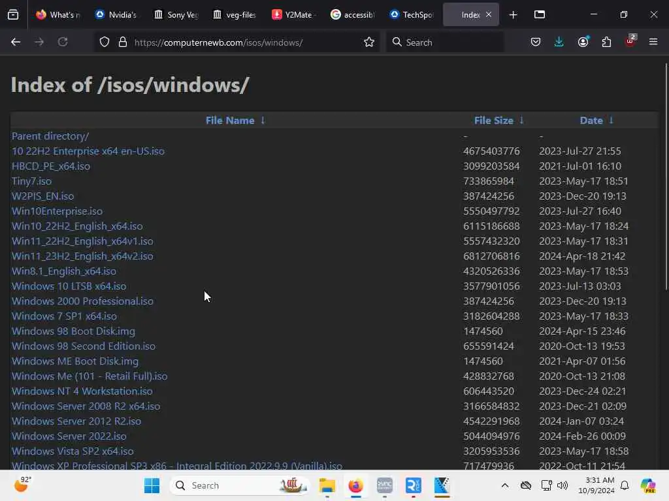Viewport: 669px width, 501px height.
Task: Open a new tab with plus
Action: (514, 15)
